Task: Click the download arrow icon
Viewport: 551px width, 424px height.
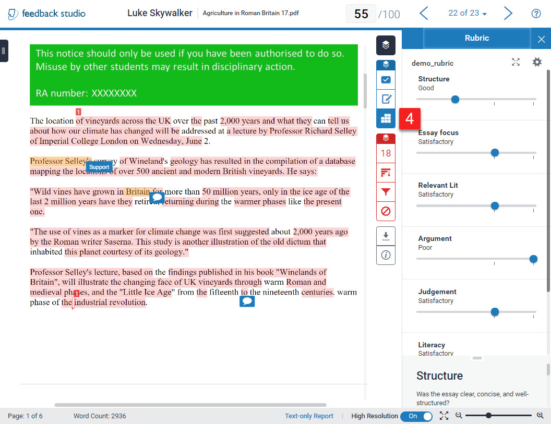Action: tap(386, 236)
